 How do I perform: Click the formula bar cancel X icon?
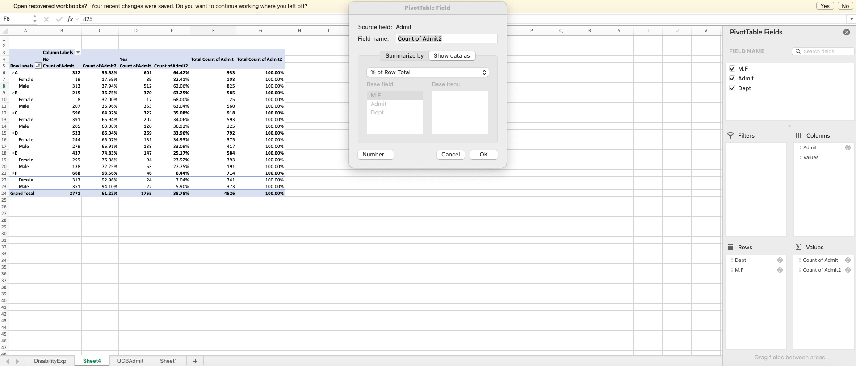(x=46, y=19)
